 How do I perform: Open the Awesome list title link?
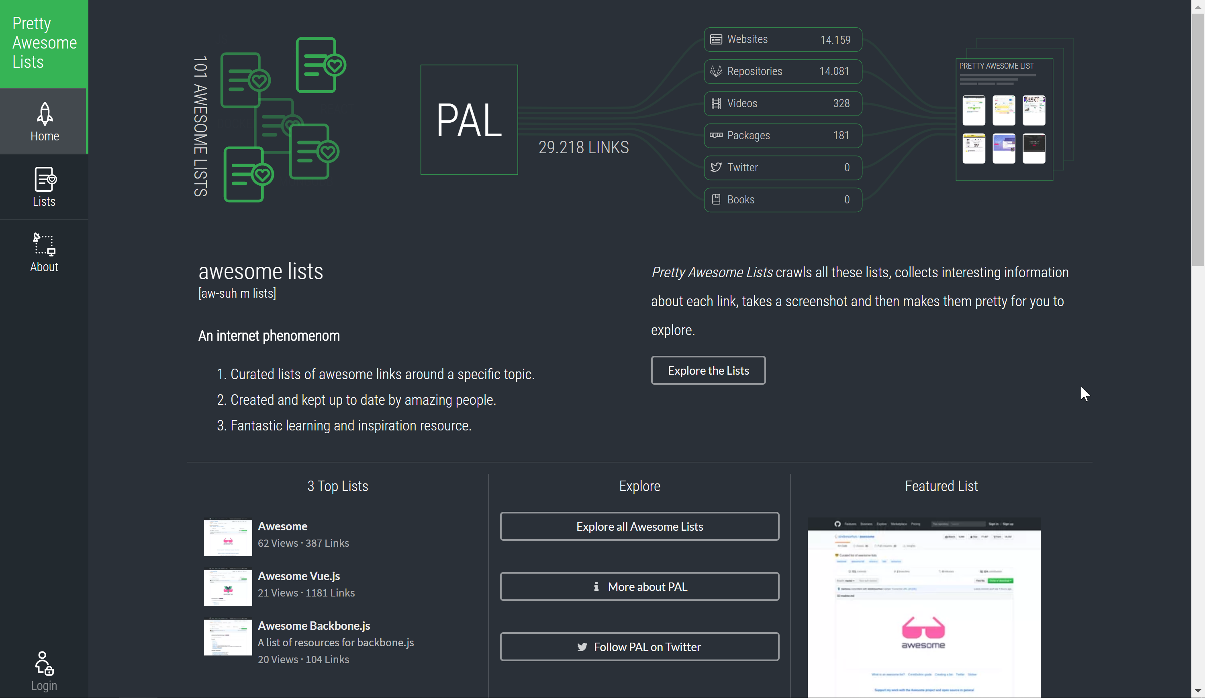coord(283,526)
